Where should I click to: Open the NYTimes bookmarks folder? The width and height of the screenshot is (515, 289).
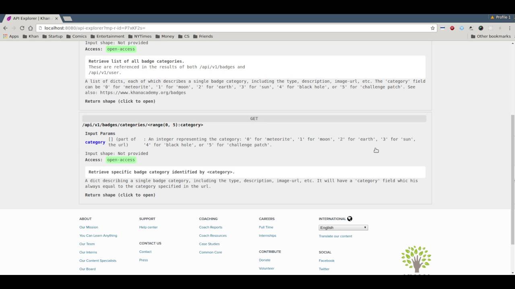click(x=140, y=36)
